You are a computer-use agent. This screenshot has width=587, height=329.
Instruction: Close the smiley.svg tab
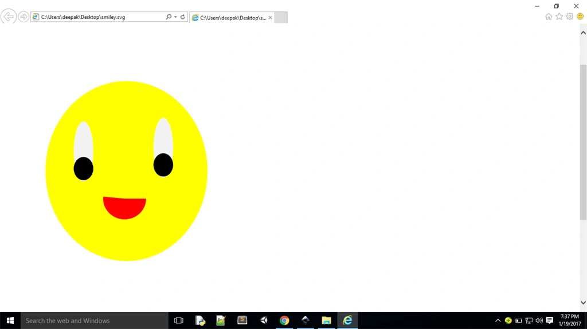coord(271,18)
